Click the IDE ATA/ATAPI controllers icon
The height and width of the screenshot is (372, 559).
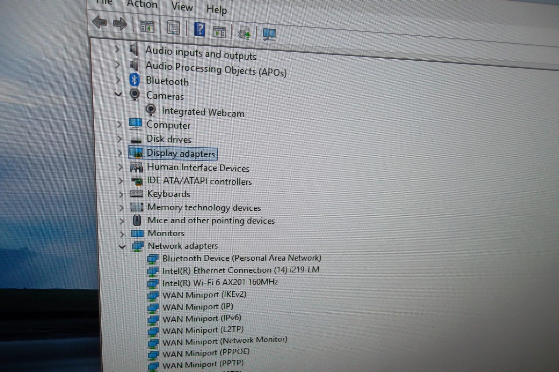point(137,181)
